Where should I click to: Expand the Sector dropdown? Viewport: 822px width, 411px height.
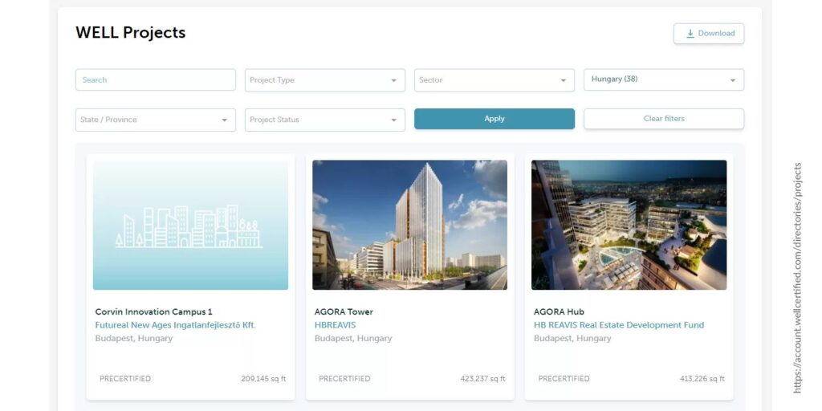[x=494, y=80]
